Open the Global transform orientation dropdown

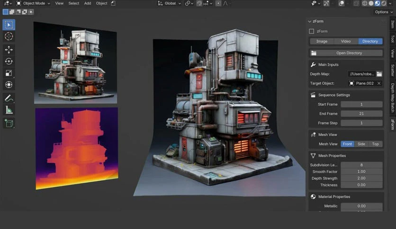[169, 3]
